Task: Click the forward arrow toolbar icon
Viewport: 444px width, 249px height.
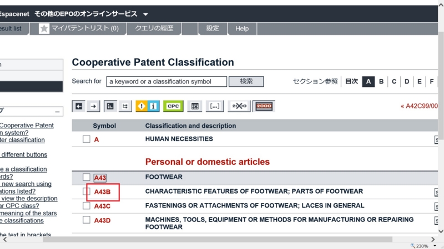Action: pyautogui.click(x=93, y=106)
